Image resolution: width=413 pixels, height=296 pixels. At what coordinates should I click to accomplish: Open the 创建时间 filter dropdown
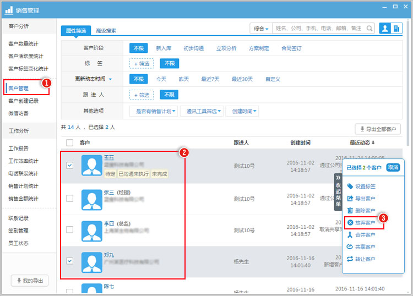242,111
